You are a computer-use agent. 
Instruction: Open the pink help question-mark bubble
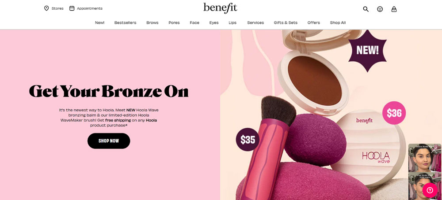pos(430,190)
